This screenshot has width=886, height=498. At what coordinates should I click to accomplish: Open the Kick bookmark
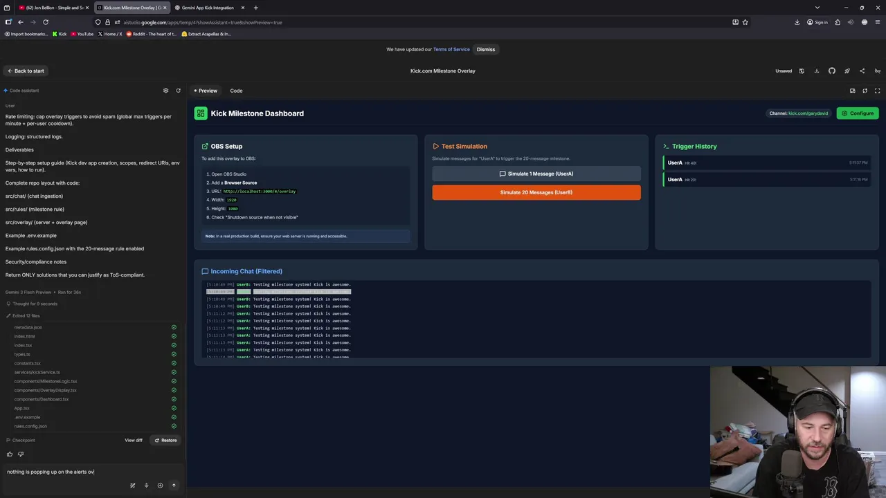60,34
